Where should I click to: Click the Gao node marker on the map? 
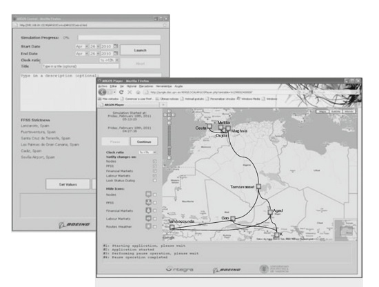click(x=233, y=219)
